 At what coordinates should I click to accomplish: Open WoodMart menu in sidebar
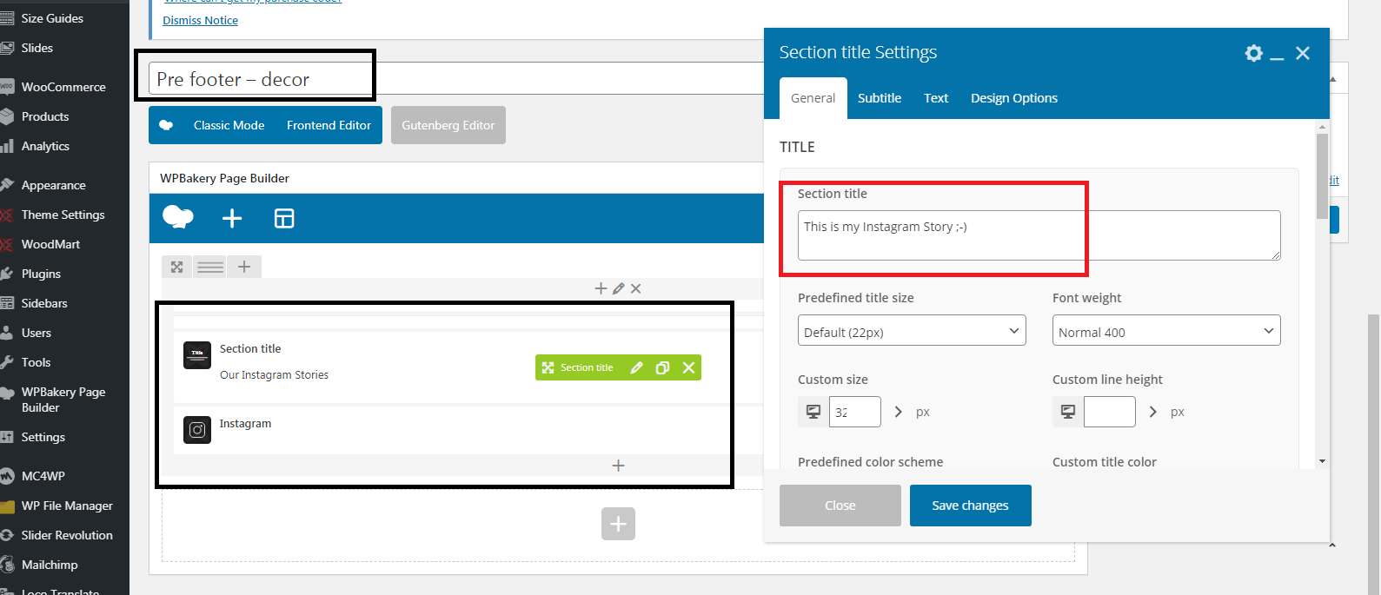click(x=50, y=244)
